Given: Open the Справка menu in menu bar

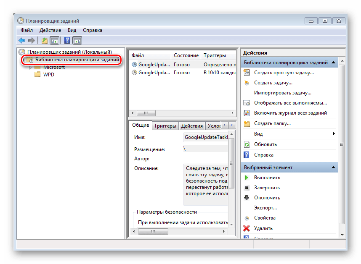Looking at the screenshot, I should [x=93, y=30].
